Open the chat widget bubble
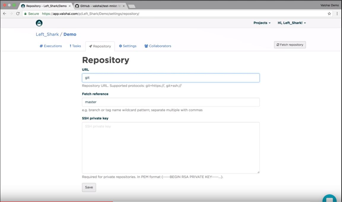342x202 pixels. coord(330,198)
